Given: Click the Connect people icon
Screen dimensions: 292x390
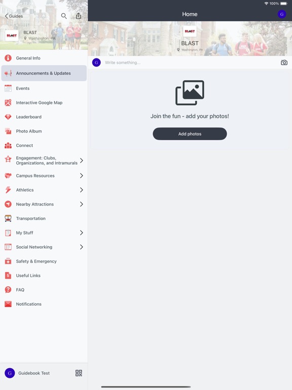Looking at the screenshot, I should click(8, 145).
